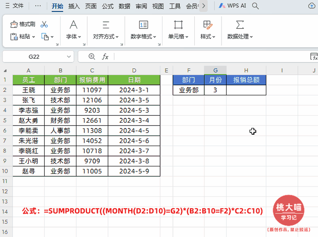Click the cell 财务部

pos(60,120)
